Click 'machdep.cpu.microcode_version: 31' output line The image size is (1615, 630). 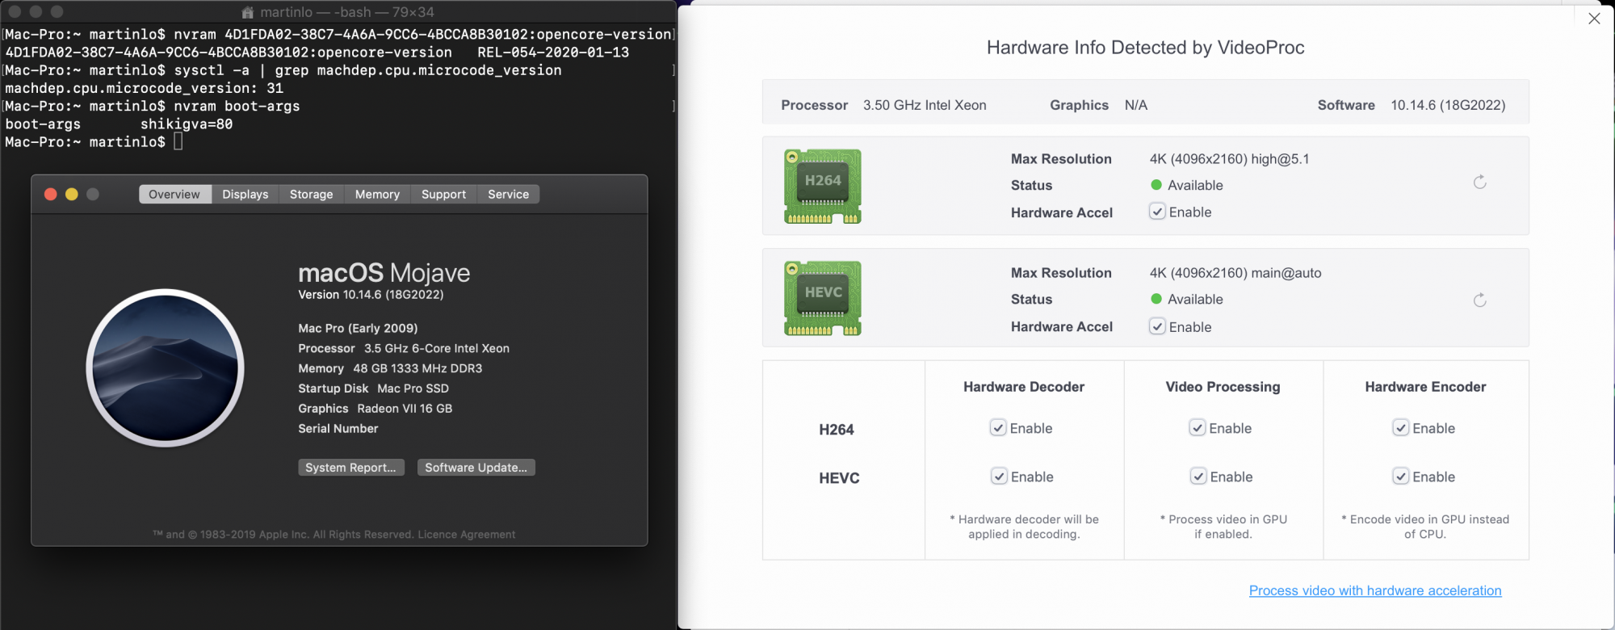tap(145, 88)
